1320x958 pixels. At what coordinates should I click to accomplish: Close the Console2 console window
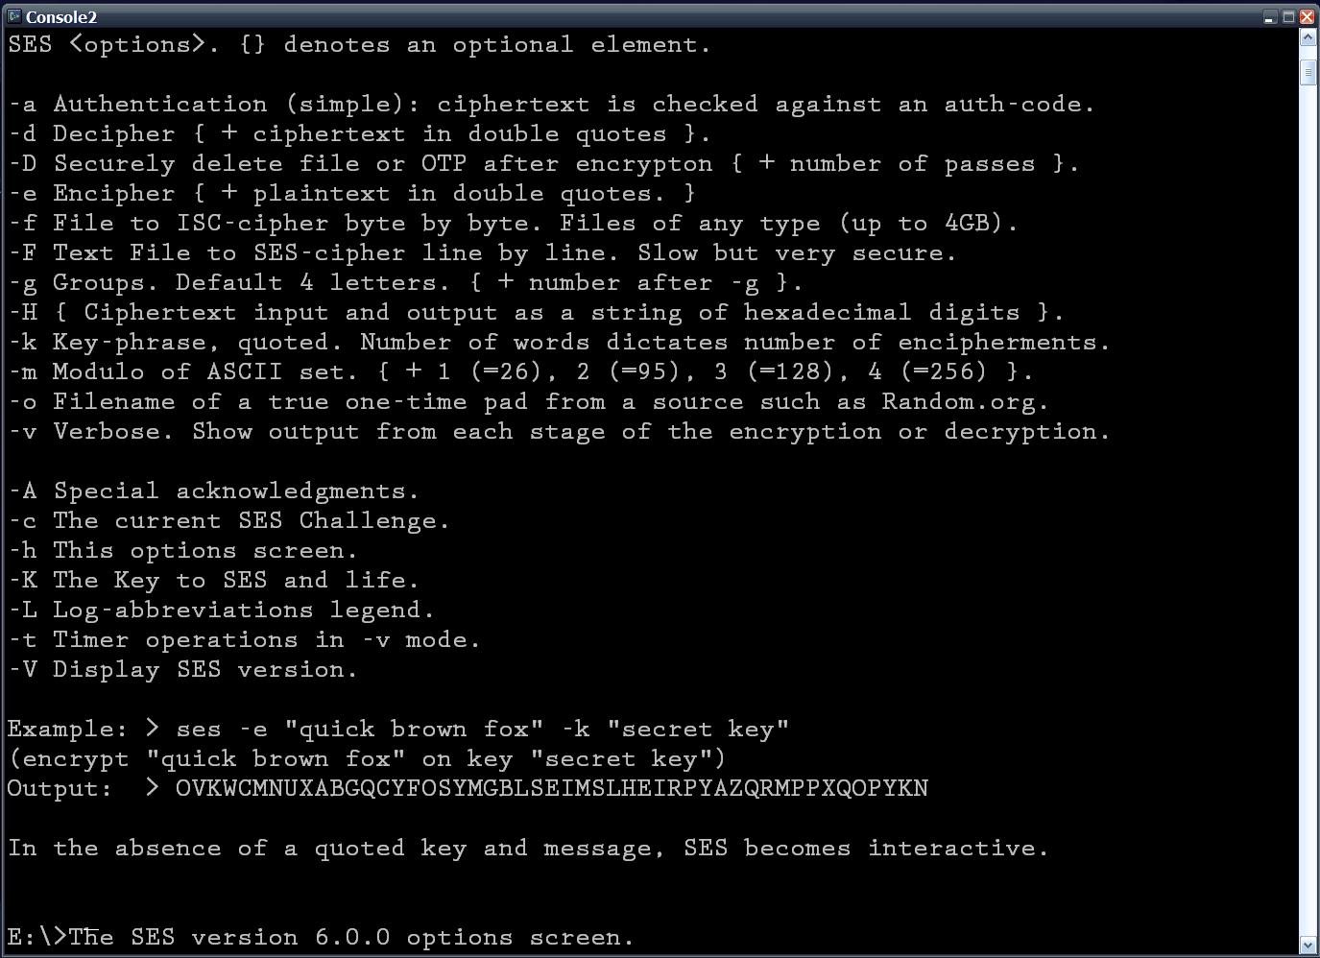[1306, 16]
